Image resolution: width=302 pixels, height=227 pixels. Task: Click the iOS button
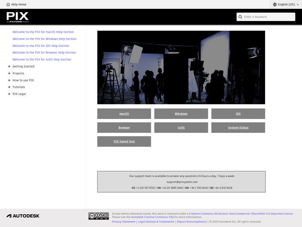238,113
